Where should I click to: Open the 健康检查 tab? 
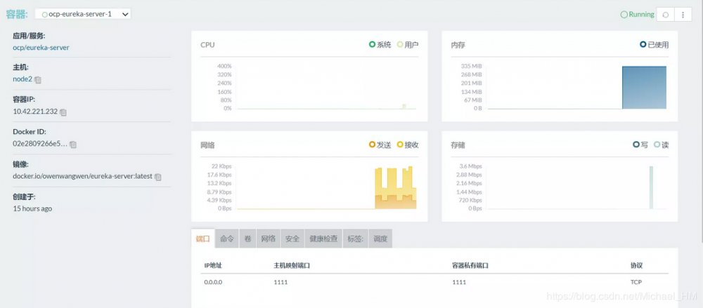coord(323,239)
